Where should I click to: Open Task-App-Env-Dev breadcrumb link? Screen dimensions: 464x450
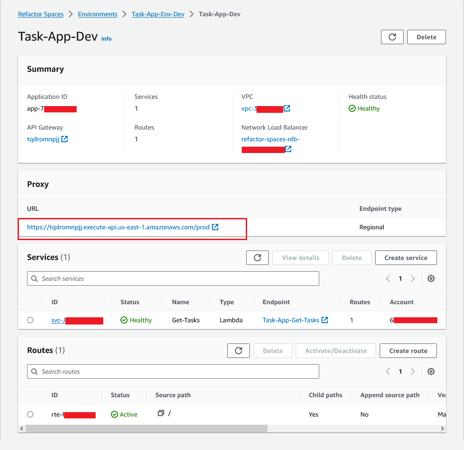[x=158, y=14]
